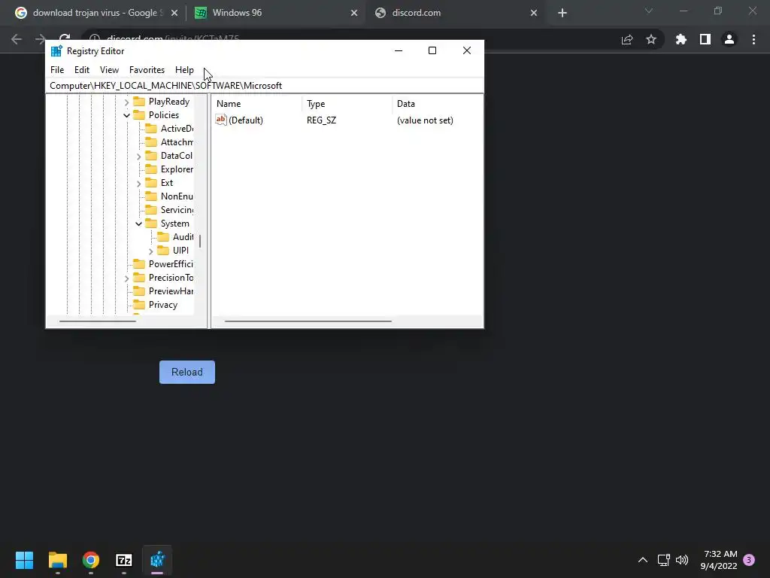
Task: Share this page from Chrome toolbar
Action: 627,40
